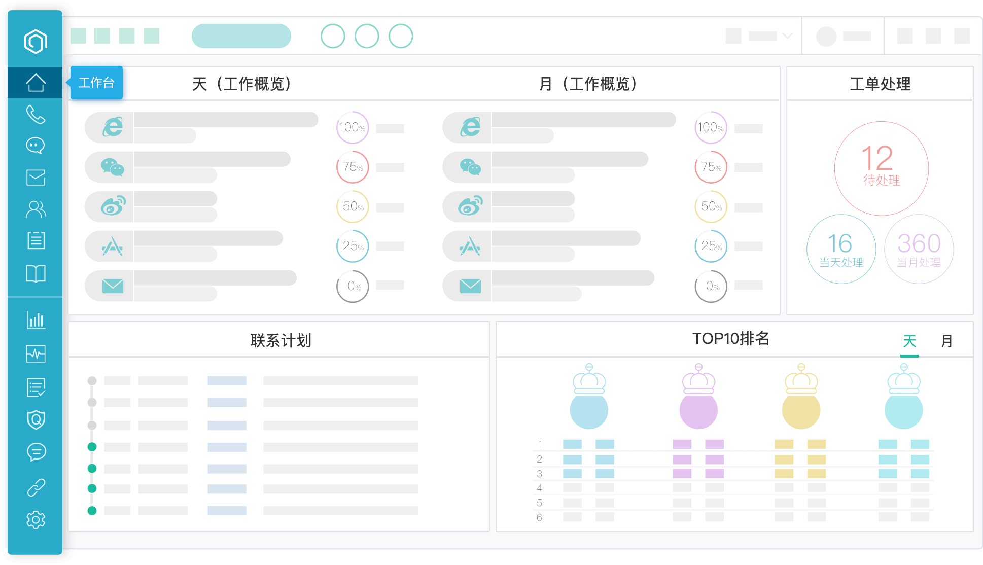This screenshot has height=565, width=983.
Task: Open the phone calls sidebar icon
Action: (x=36, y=115)
